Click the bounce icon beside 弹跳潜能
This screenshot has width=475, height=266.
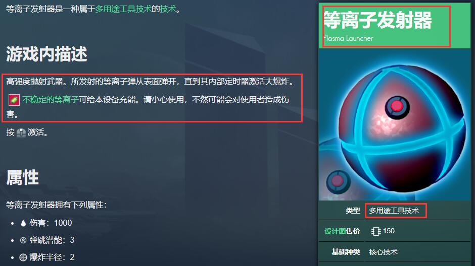pos(23,240)
